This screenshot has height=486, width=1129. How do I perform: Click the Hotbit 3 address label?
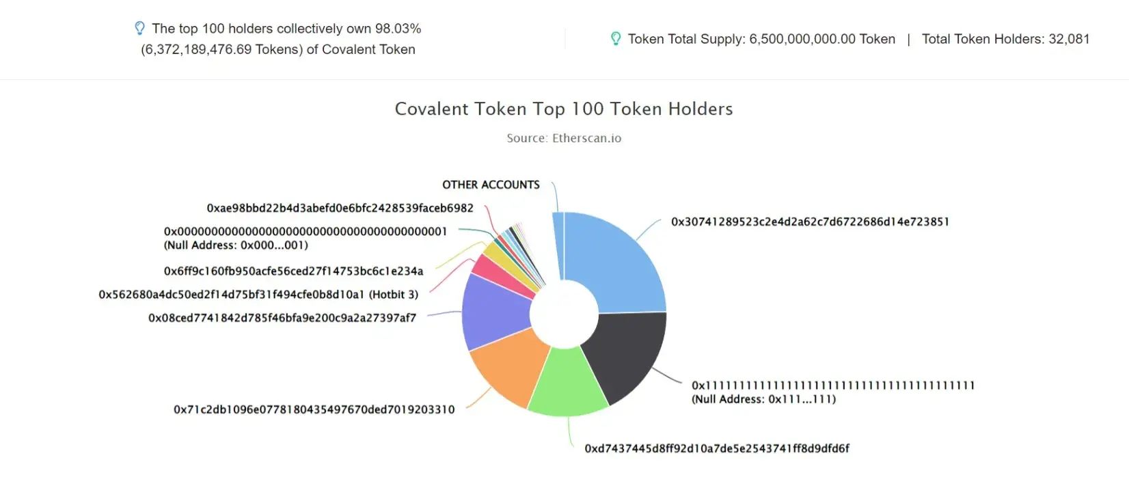point(258,295)
